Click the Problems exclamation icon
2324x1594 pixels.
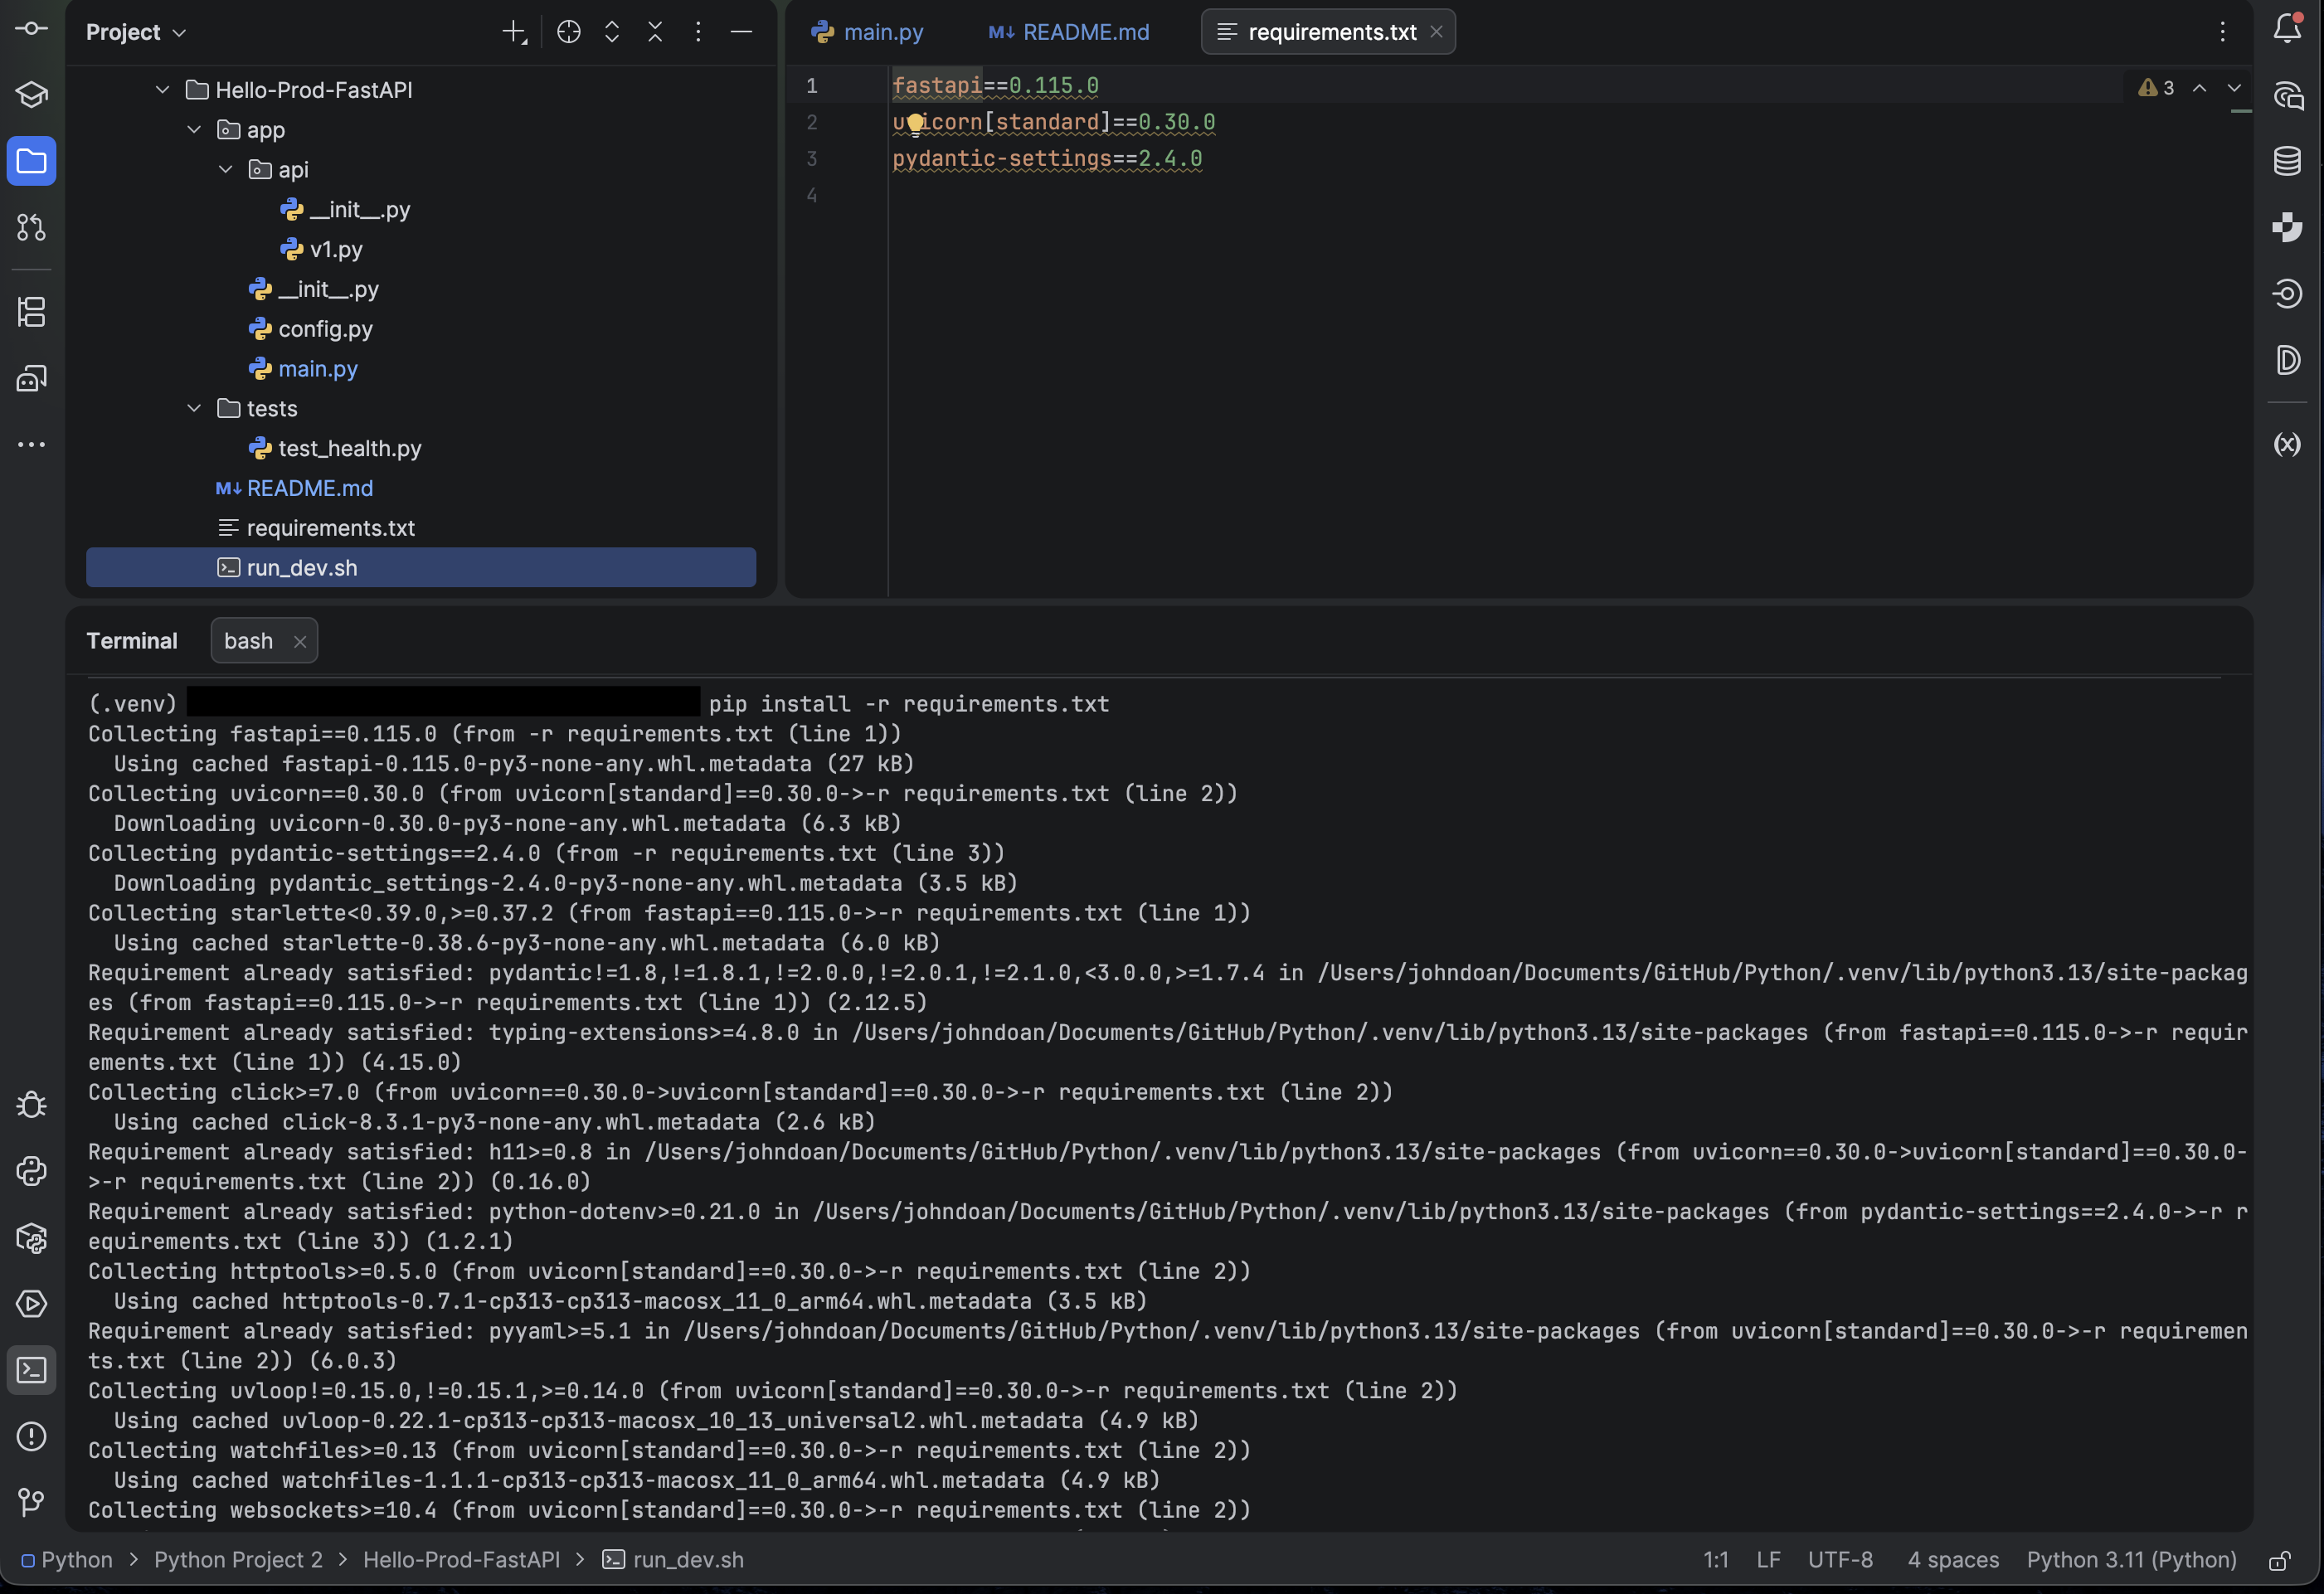[31, 1436]
